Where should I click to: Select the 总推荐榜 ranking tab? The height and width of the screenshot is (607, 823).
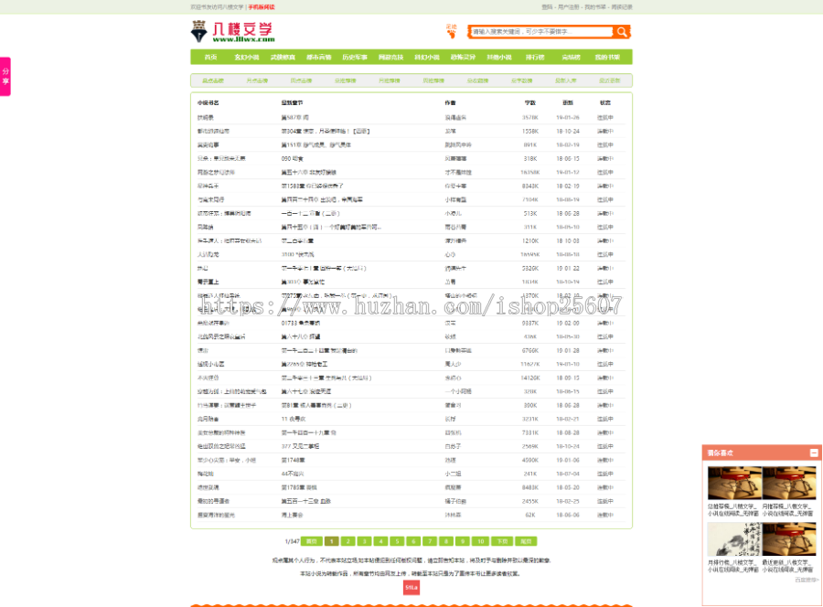[346, 80]
